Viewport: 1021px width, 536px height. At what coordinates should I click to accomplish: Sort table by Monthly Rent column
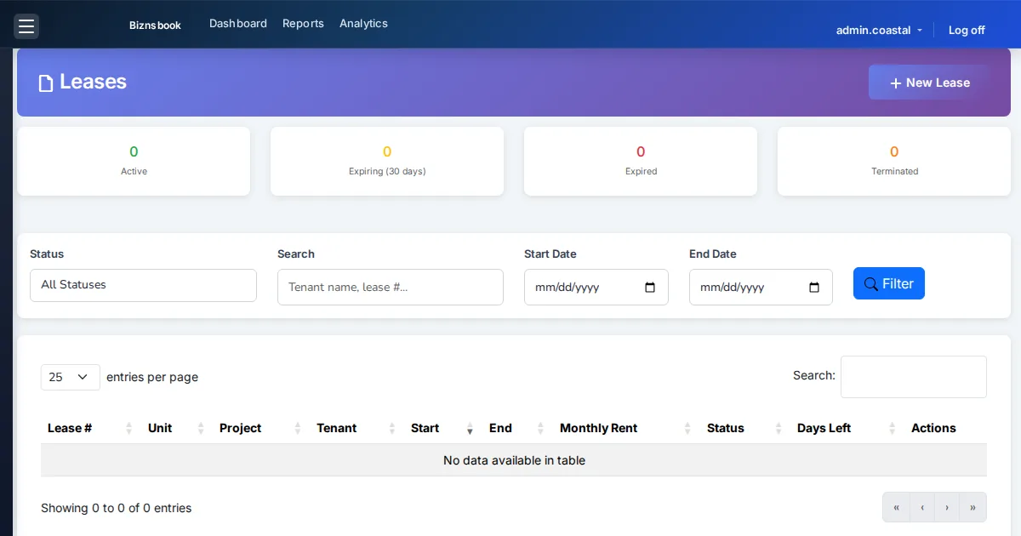point(626,428)
